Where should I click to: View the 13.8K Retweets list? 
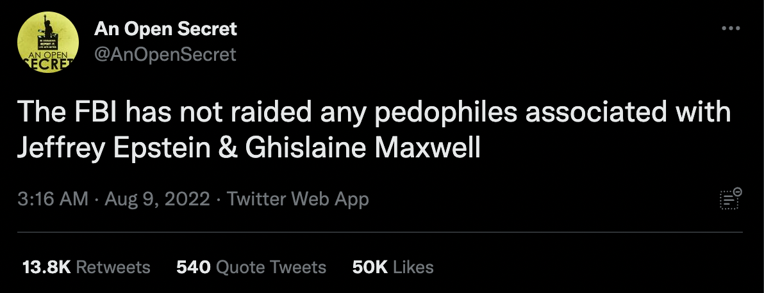point(87,267)
